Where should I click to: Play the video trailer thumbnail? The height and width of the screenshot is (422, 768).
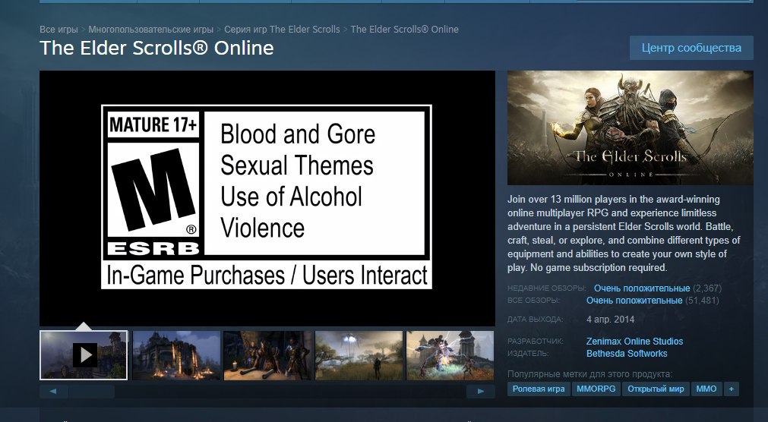tap(84, 355)
